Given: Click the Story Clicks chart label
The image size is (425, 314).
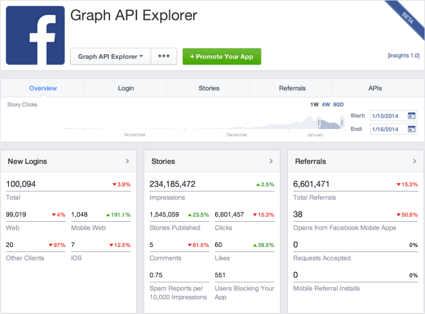Looking at the screenshot, I should coord(23,104).
